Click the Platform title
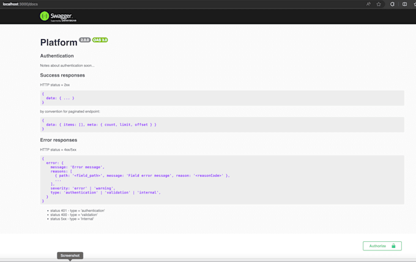Screen dimensions: 416x262 [59, 42]
